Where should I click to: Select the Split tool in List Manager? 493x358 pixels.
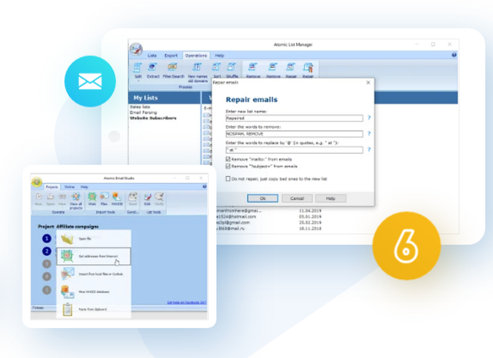point(138,71)
